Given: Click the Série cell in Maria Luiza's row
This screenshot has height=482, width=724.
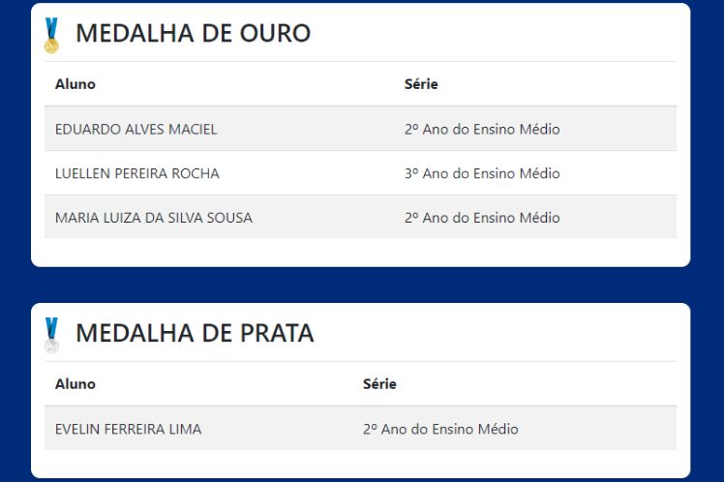Looking at the screenshot, I should tap(482, 218).
